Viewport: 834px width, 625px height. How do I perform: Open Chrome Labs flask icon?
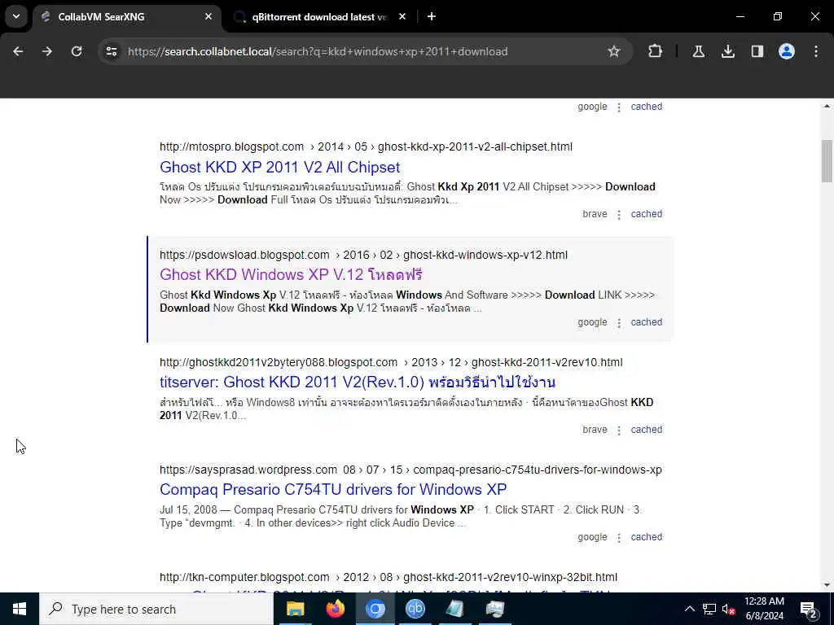[x=698, y=51]
